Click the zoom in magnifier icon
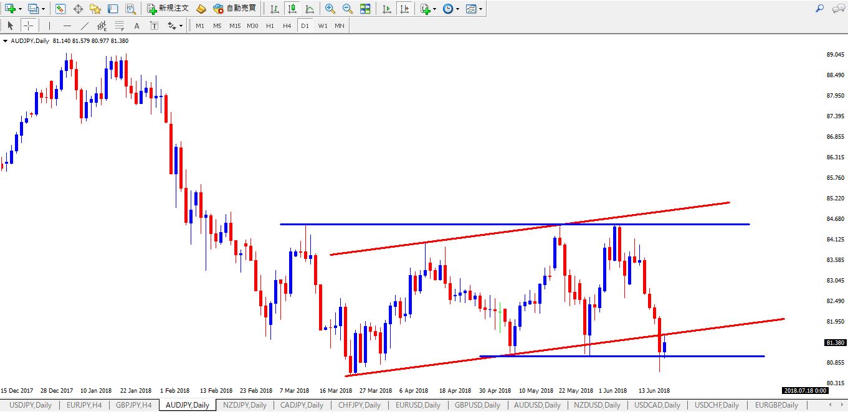Screen dimensions: 848x412 (x=330, y=9)
